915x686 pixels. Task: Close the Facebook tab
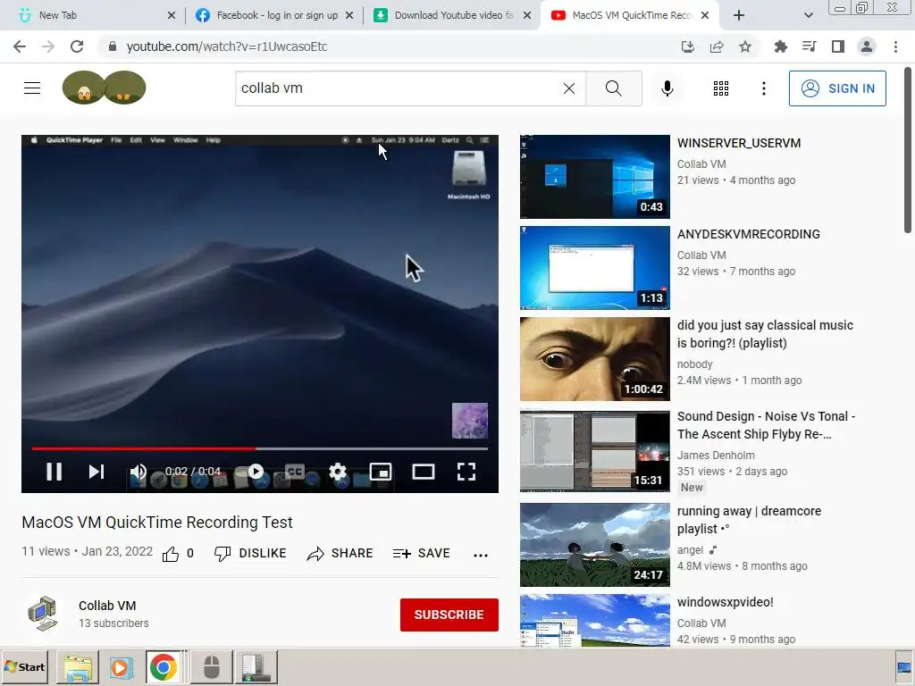[349, 15]
